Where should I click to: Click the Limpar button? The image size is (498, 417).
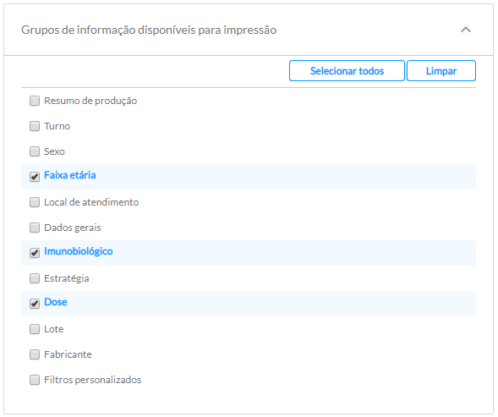click(x=441, y=71)
